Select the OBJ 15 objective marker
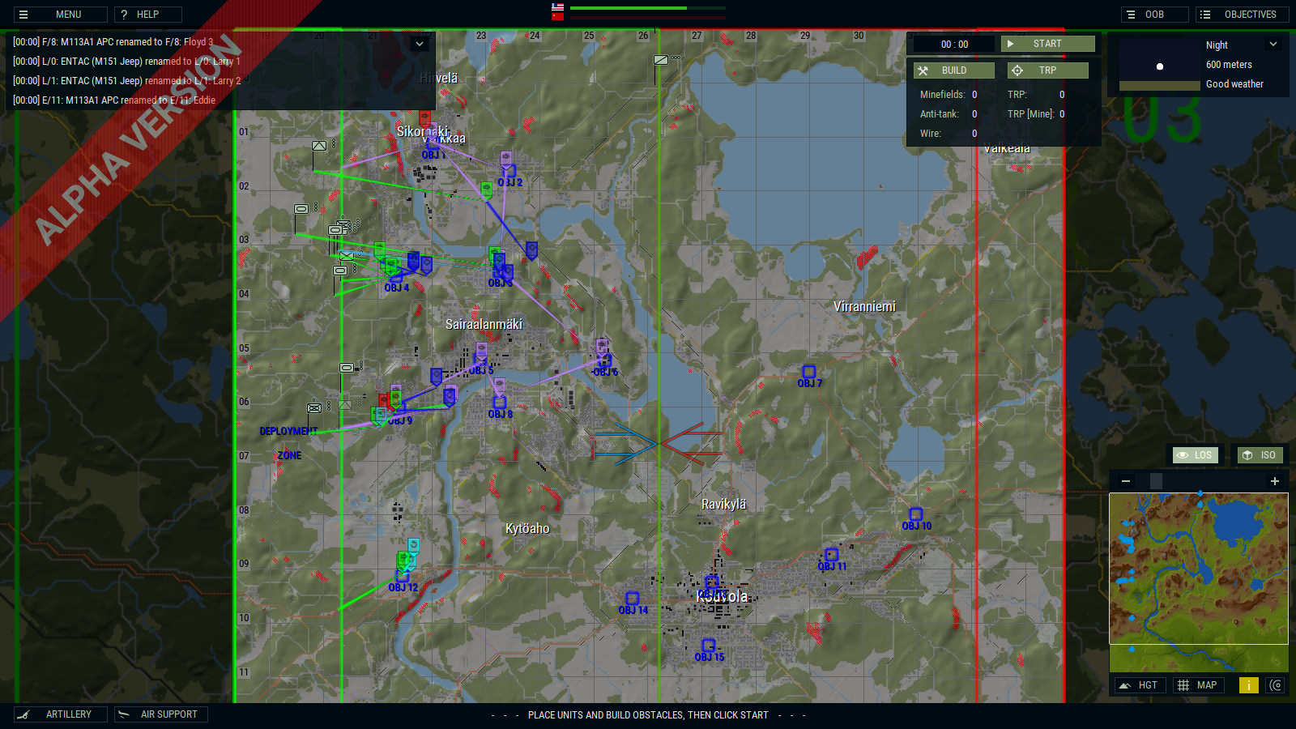This screenshot has height=729, width=1296. [x=708, y=646]
